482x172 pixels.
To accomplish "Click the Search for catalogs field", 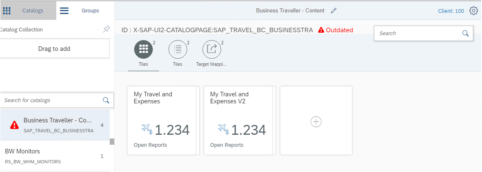I will coord(52,100).
